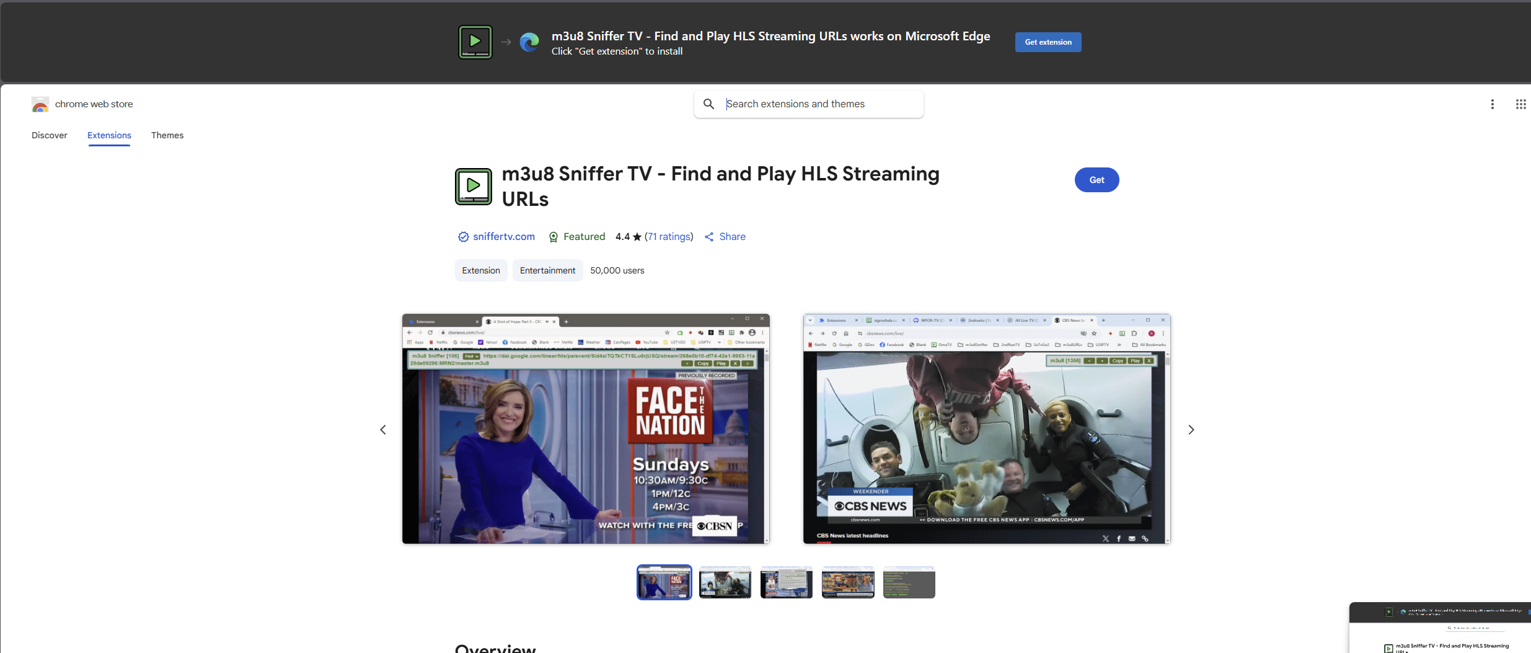Image resolution: width=1531 pixels, height=653 pixels.
Task: Click the Get extension button in Edge banner
Action: [x=1048, y=42]
